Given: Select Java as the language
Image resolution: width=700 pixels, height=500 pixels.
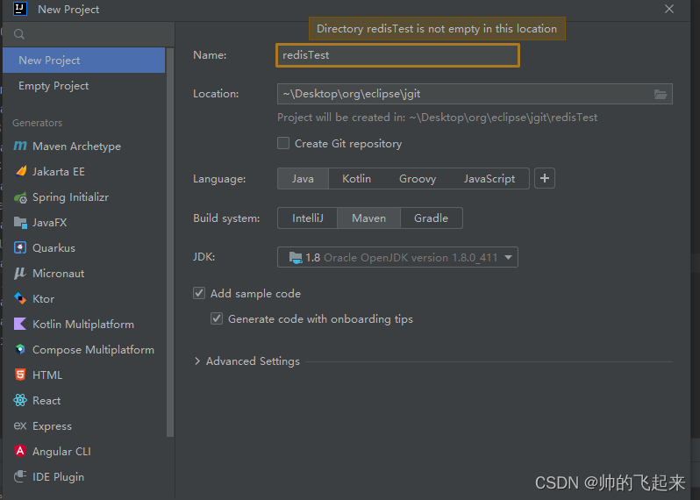Looking at the screenshot, I should [x=304, y=179].
